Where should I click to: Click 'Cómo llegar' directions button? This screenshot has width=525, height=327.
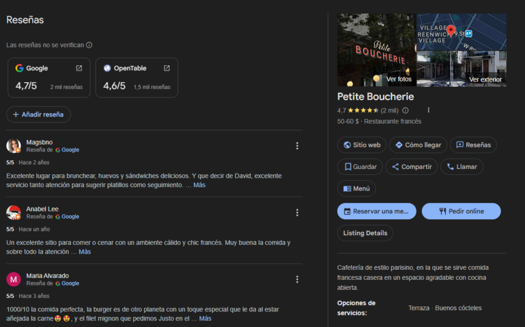[418, 145]
